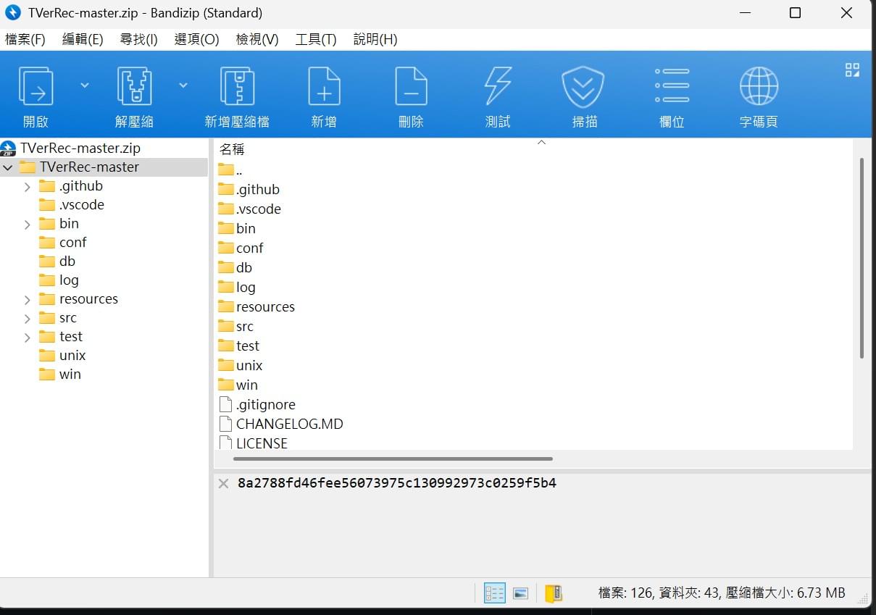Expand the bin folder in tree
Viewport: 876px width, 615px height.
point(28,225)
